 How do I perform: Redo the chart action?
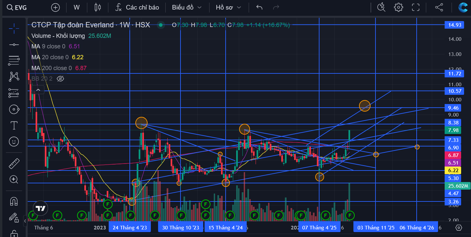click(276, 7)
